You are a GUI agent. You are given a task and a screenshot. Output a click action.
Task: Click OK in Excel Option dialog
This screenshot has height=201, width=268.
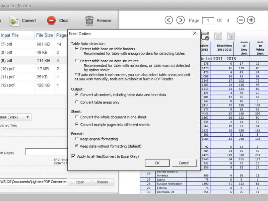[157, 163]
